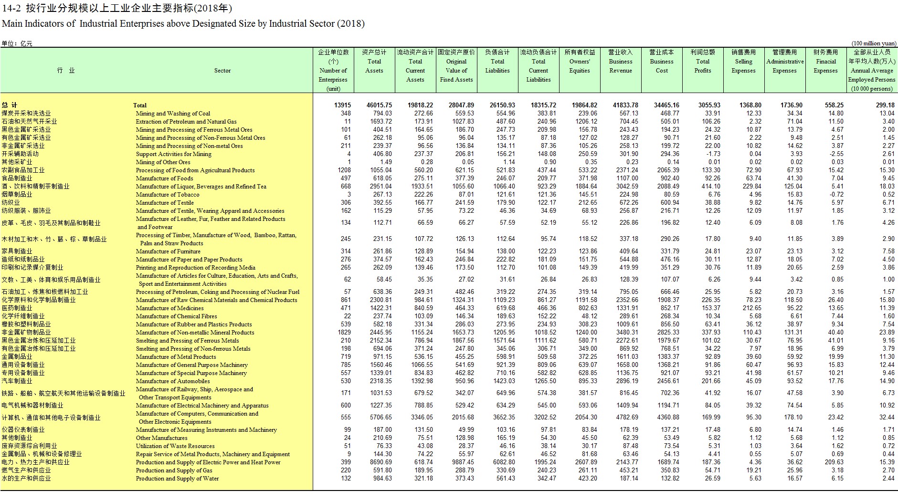Click 'Mining and Processing of Ferrous Metal Ores'

click(x=194, y=130)
